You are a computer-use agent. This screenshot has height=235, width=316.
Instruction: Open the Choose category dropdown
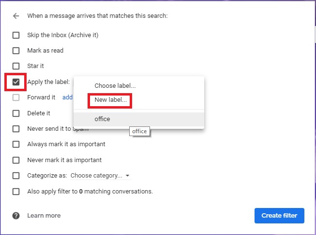100,176
